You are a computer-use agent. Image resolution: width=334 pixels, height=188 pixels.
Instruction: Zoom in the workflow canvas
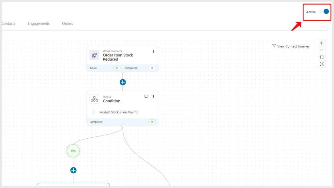pyautogui.click(x=322, y=43)
